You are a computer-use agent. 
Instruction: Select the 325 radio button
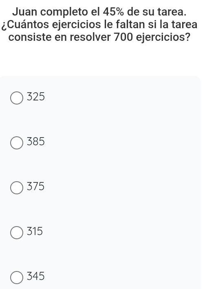[17, 98]
